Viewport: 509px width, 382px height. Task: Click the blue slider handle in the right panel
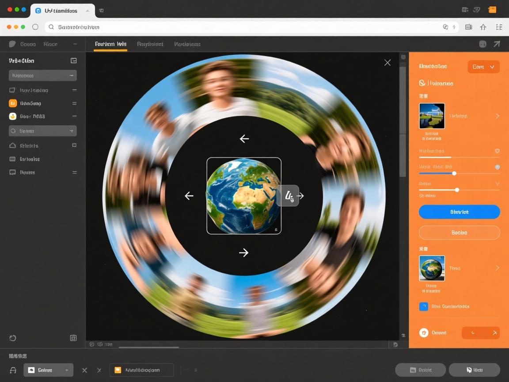454,173
